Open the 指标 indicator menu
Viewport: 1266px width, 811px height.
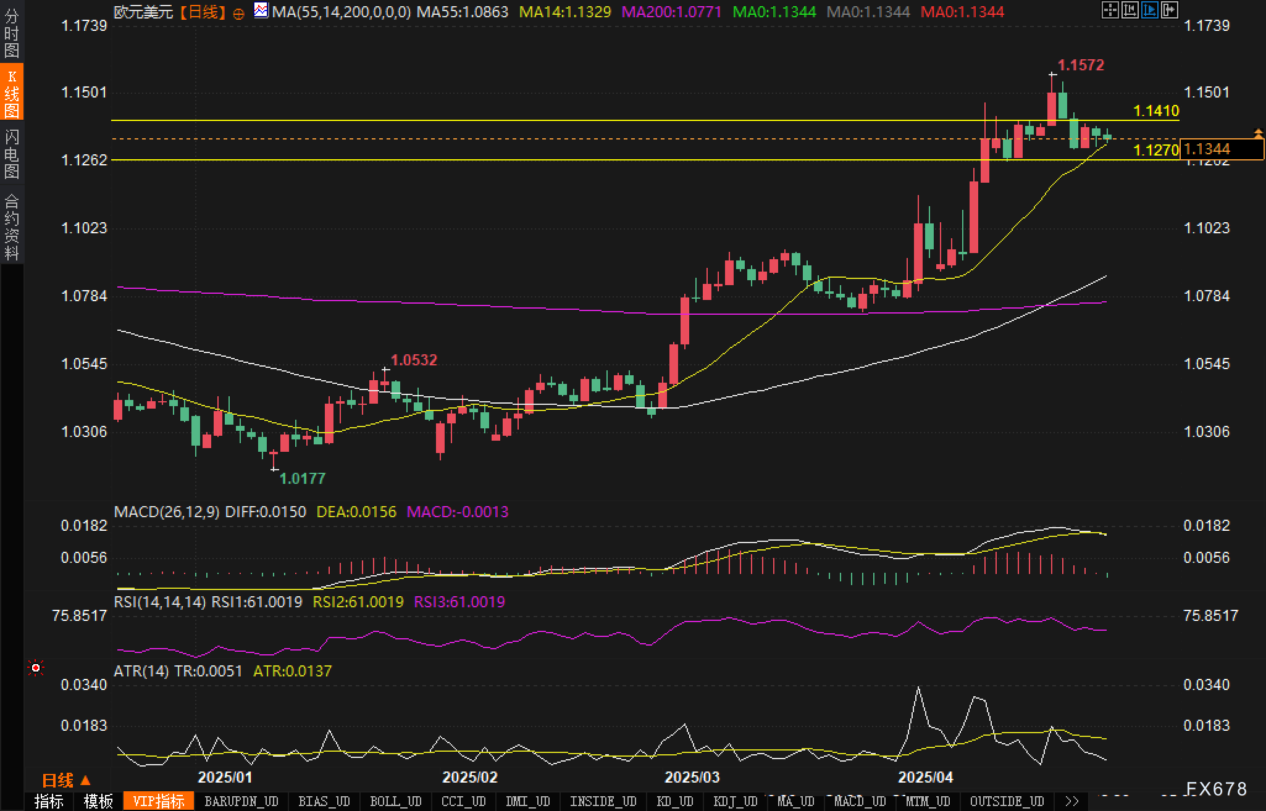coord(49,801)
